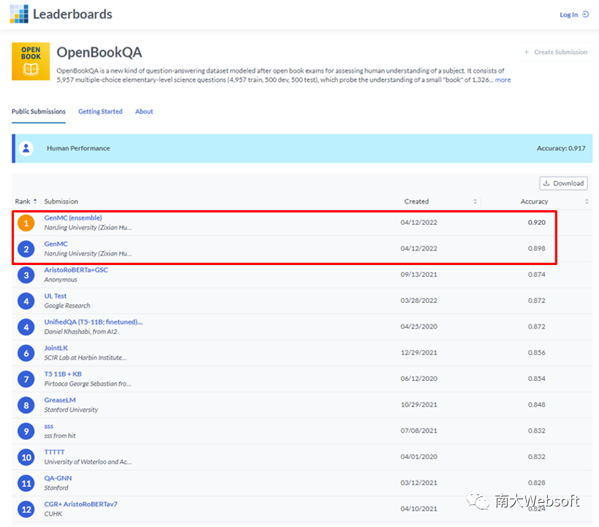Viewport: 599px width, 527px height.
Task: Click the rank 4 badge beside UL Test
Action: 26,301
